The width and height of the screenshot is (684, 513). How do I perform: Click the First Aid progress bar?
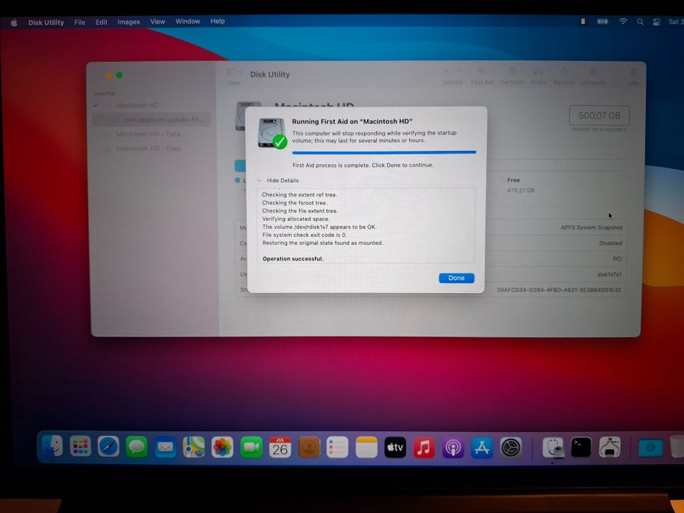coord(384,152)
